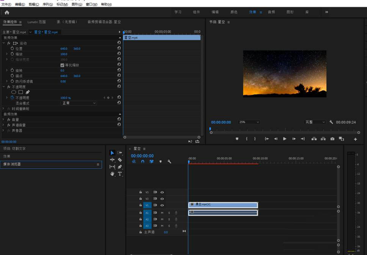Select the Razor tool in the toolbox
Screen dimensions: 367x255
pyautogui.click(x=120, y=160)
